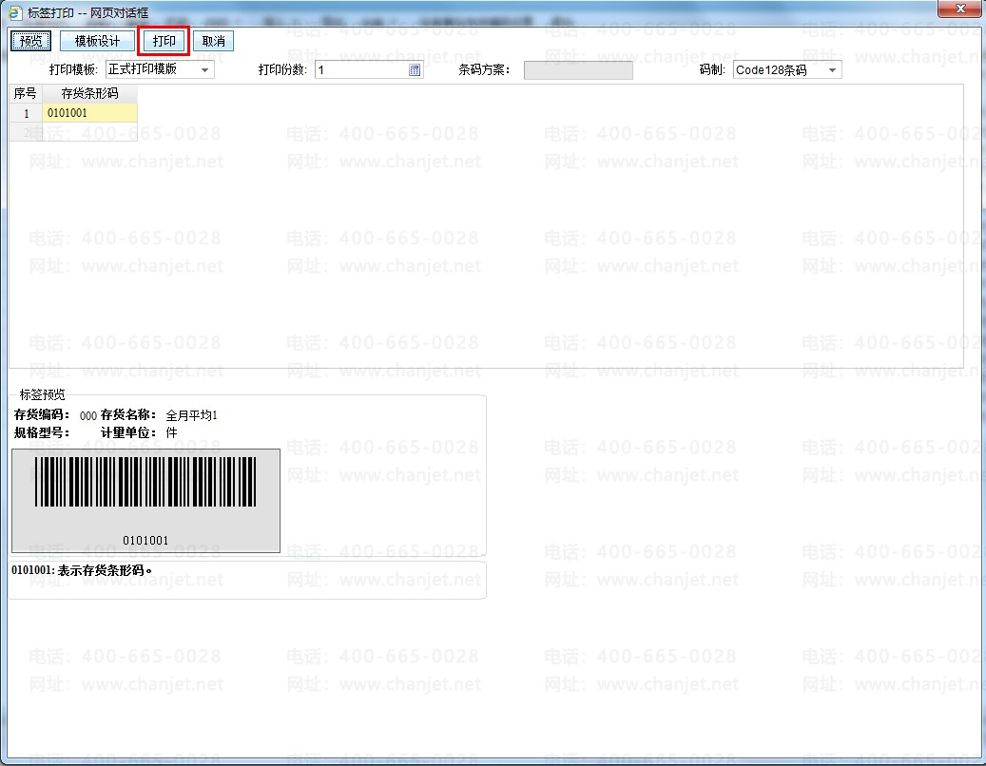Click the 打印 print button
This screenshot has height=766, width=986.
(164, 41)
